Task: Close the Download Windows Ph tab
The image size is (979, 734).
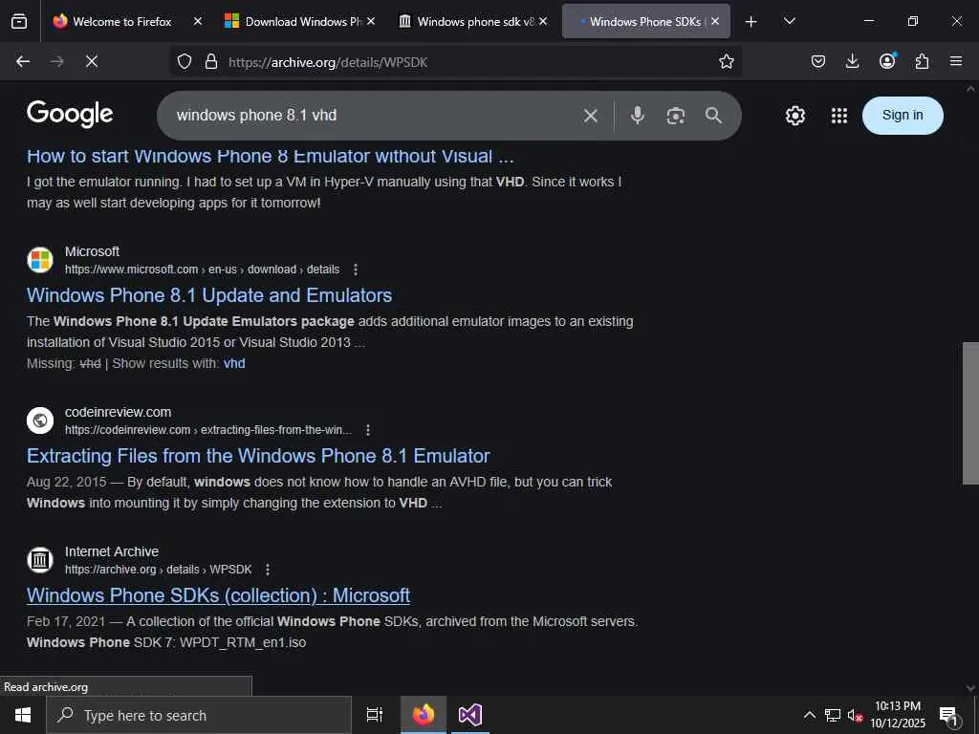Action: [x=370, y=21]
